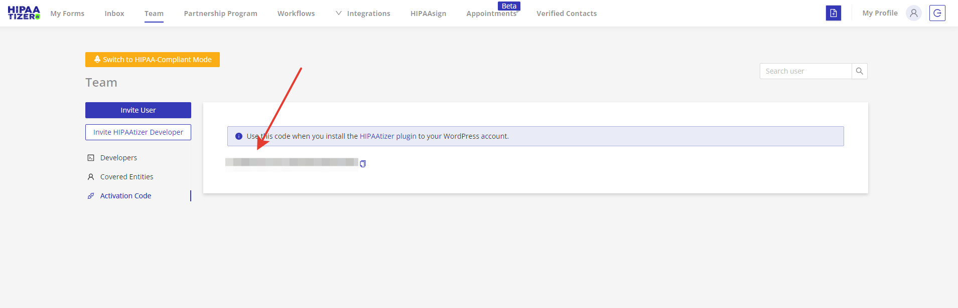Go to the Inbox tab
Screen dimensions: 958x308
click(x=114, y=14)
